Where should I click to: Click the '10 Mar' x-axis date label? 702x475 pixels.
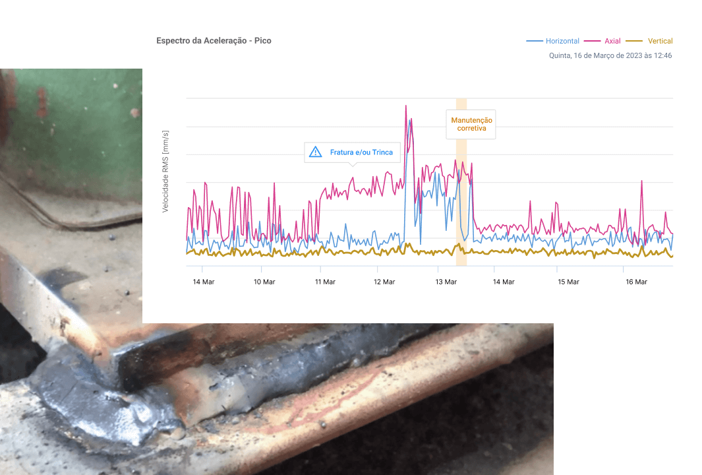coord(264,282)
